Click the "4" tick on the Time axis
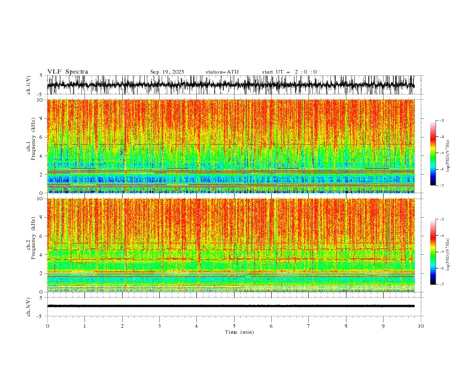Image resolution: width=474 pixels, height=366 pixels. 196,326
